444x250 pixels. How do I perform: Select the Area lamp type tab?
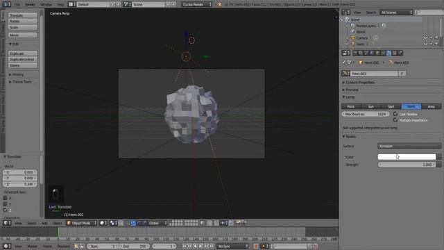(432, 106)
